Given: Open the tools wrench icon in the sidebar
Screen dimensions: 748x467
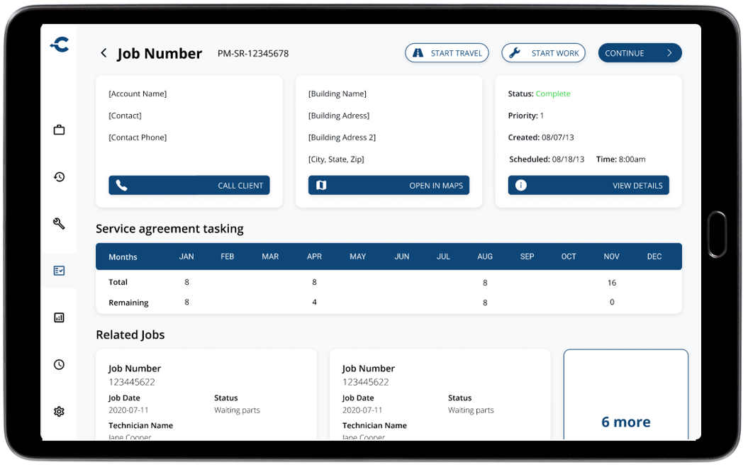Looking at the screenshot, I should tap(59, 223).
